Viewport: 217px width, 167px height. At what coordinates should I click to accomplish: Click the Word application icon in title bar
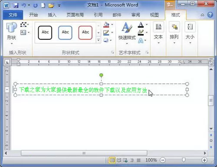point(6,5)
